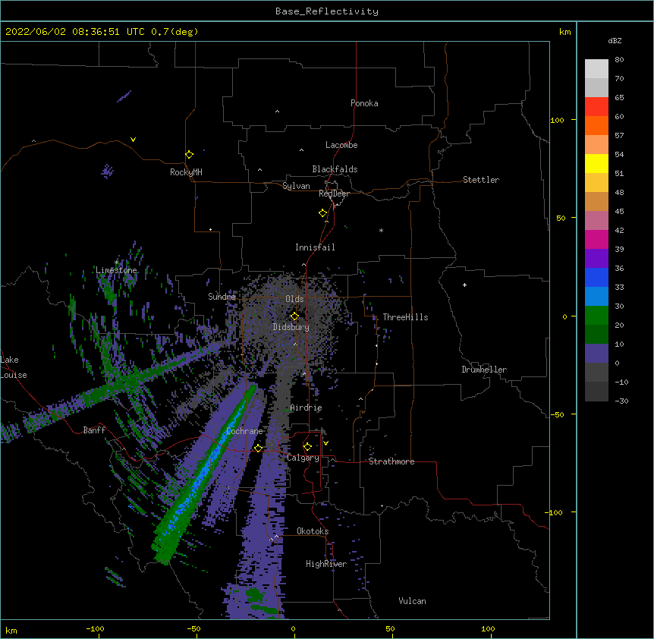Click the Ponoka city label

364,103
